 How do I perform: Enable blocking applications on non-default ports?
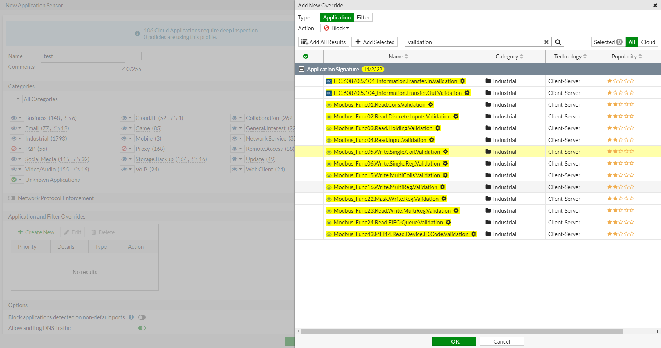pyautogui.click(x=142, y=317)
